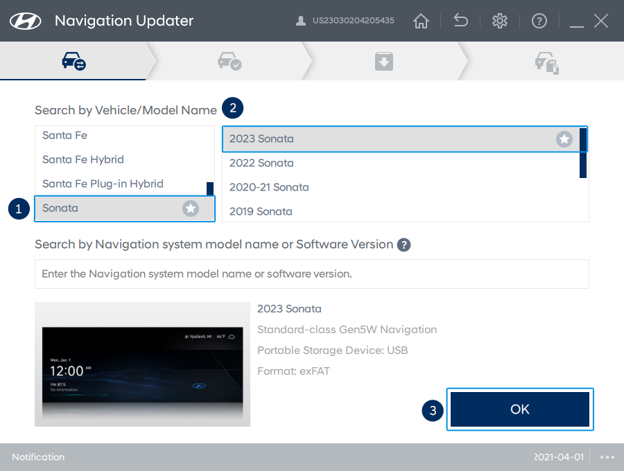Go to the Home screen icon

coord(421,21)
